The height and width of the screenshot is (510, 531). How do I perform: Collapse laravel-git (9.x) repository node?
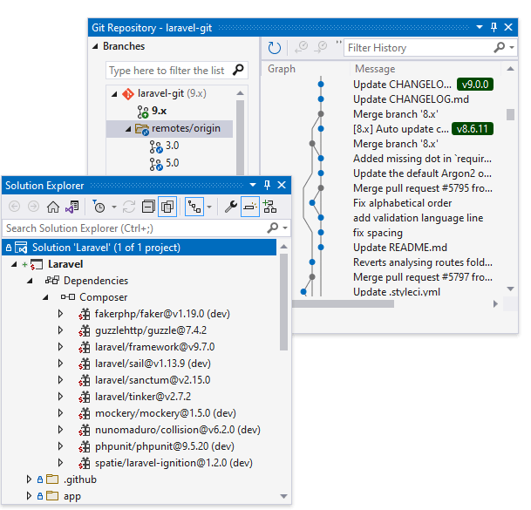click(114, 94)
